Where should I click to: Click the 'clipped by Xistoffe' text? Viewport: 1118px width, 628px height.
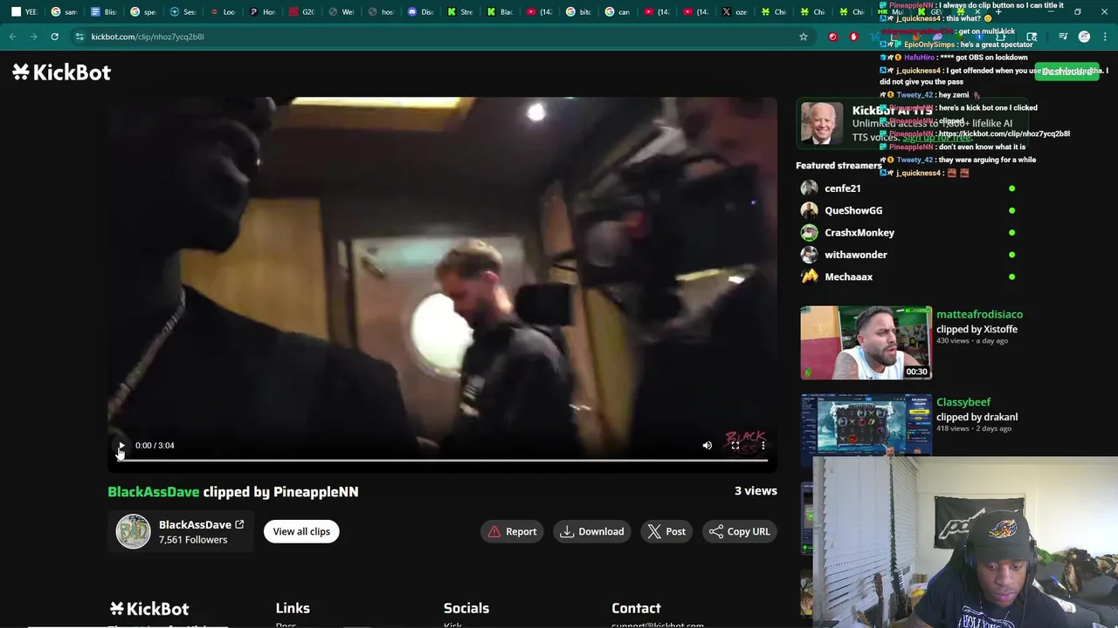[x=977, y=329]
